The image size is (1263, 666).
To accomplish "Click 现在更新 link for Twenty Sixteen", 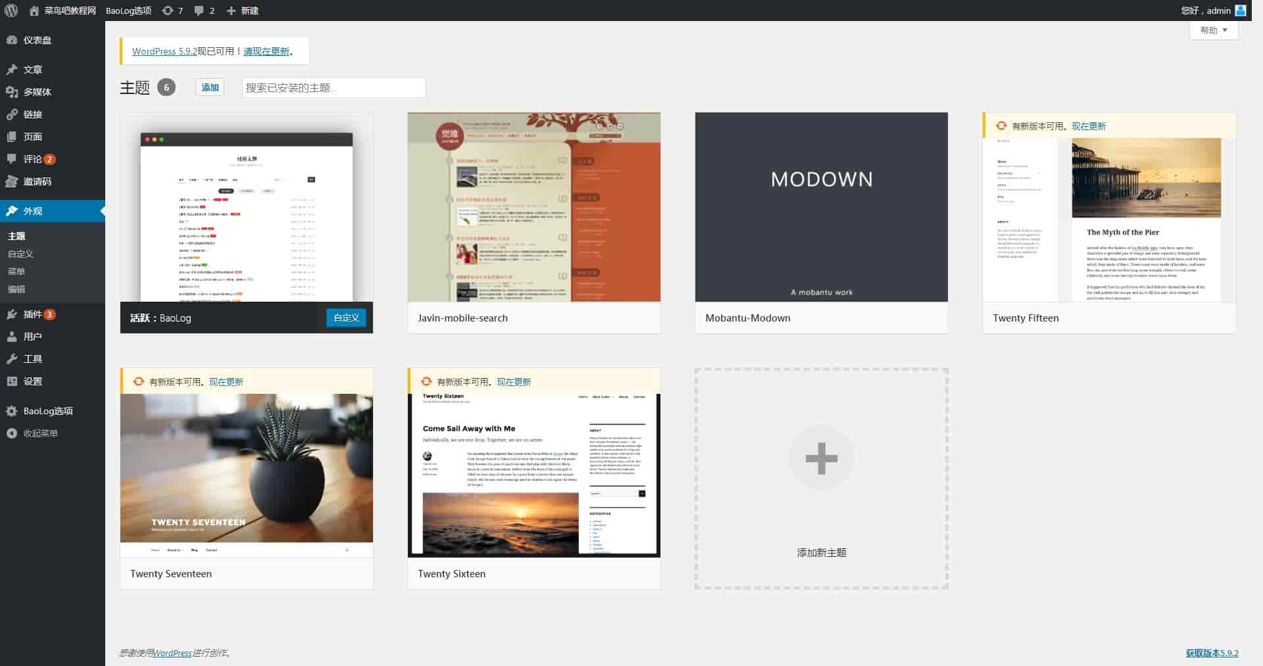I will click(x=514, y=381).
